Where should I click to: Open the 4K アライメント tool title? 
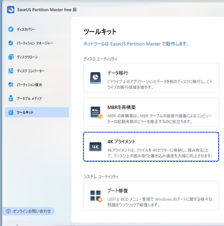[x=121, y=142]
